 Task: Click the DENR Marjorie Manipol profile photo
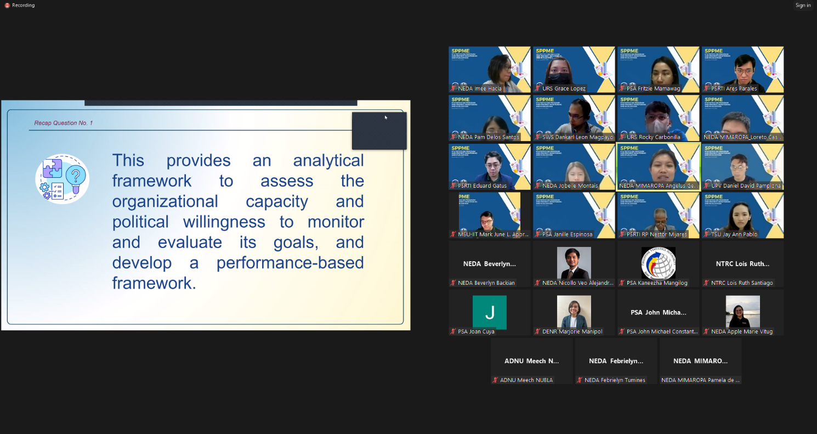click(574, 312)
